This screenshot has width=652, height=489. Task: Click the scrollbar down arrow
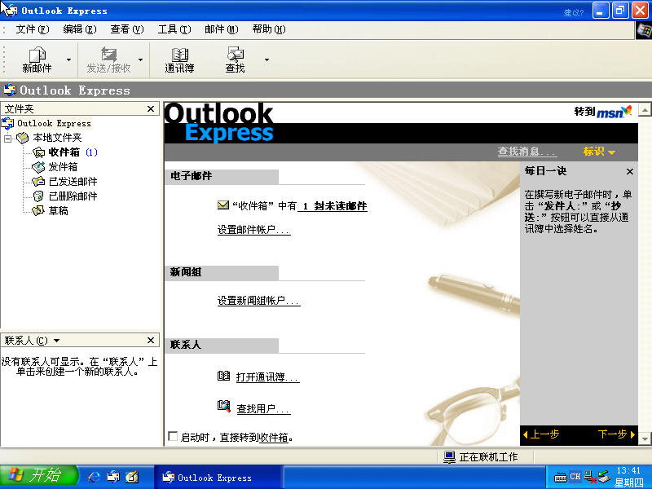pos(645,438)
